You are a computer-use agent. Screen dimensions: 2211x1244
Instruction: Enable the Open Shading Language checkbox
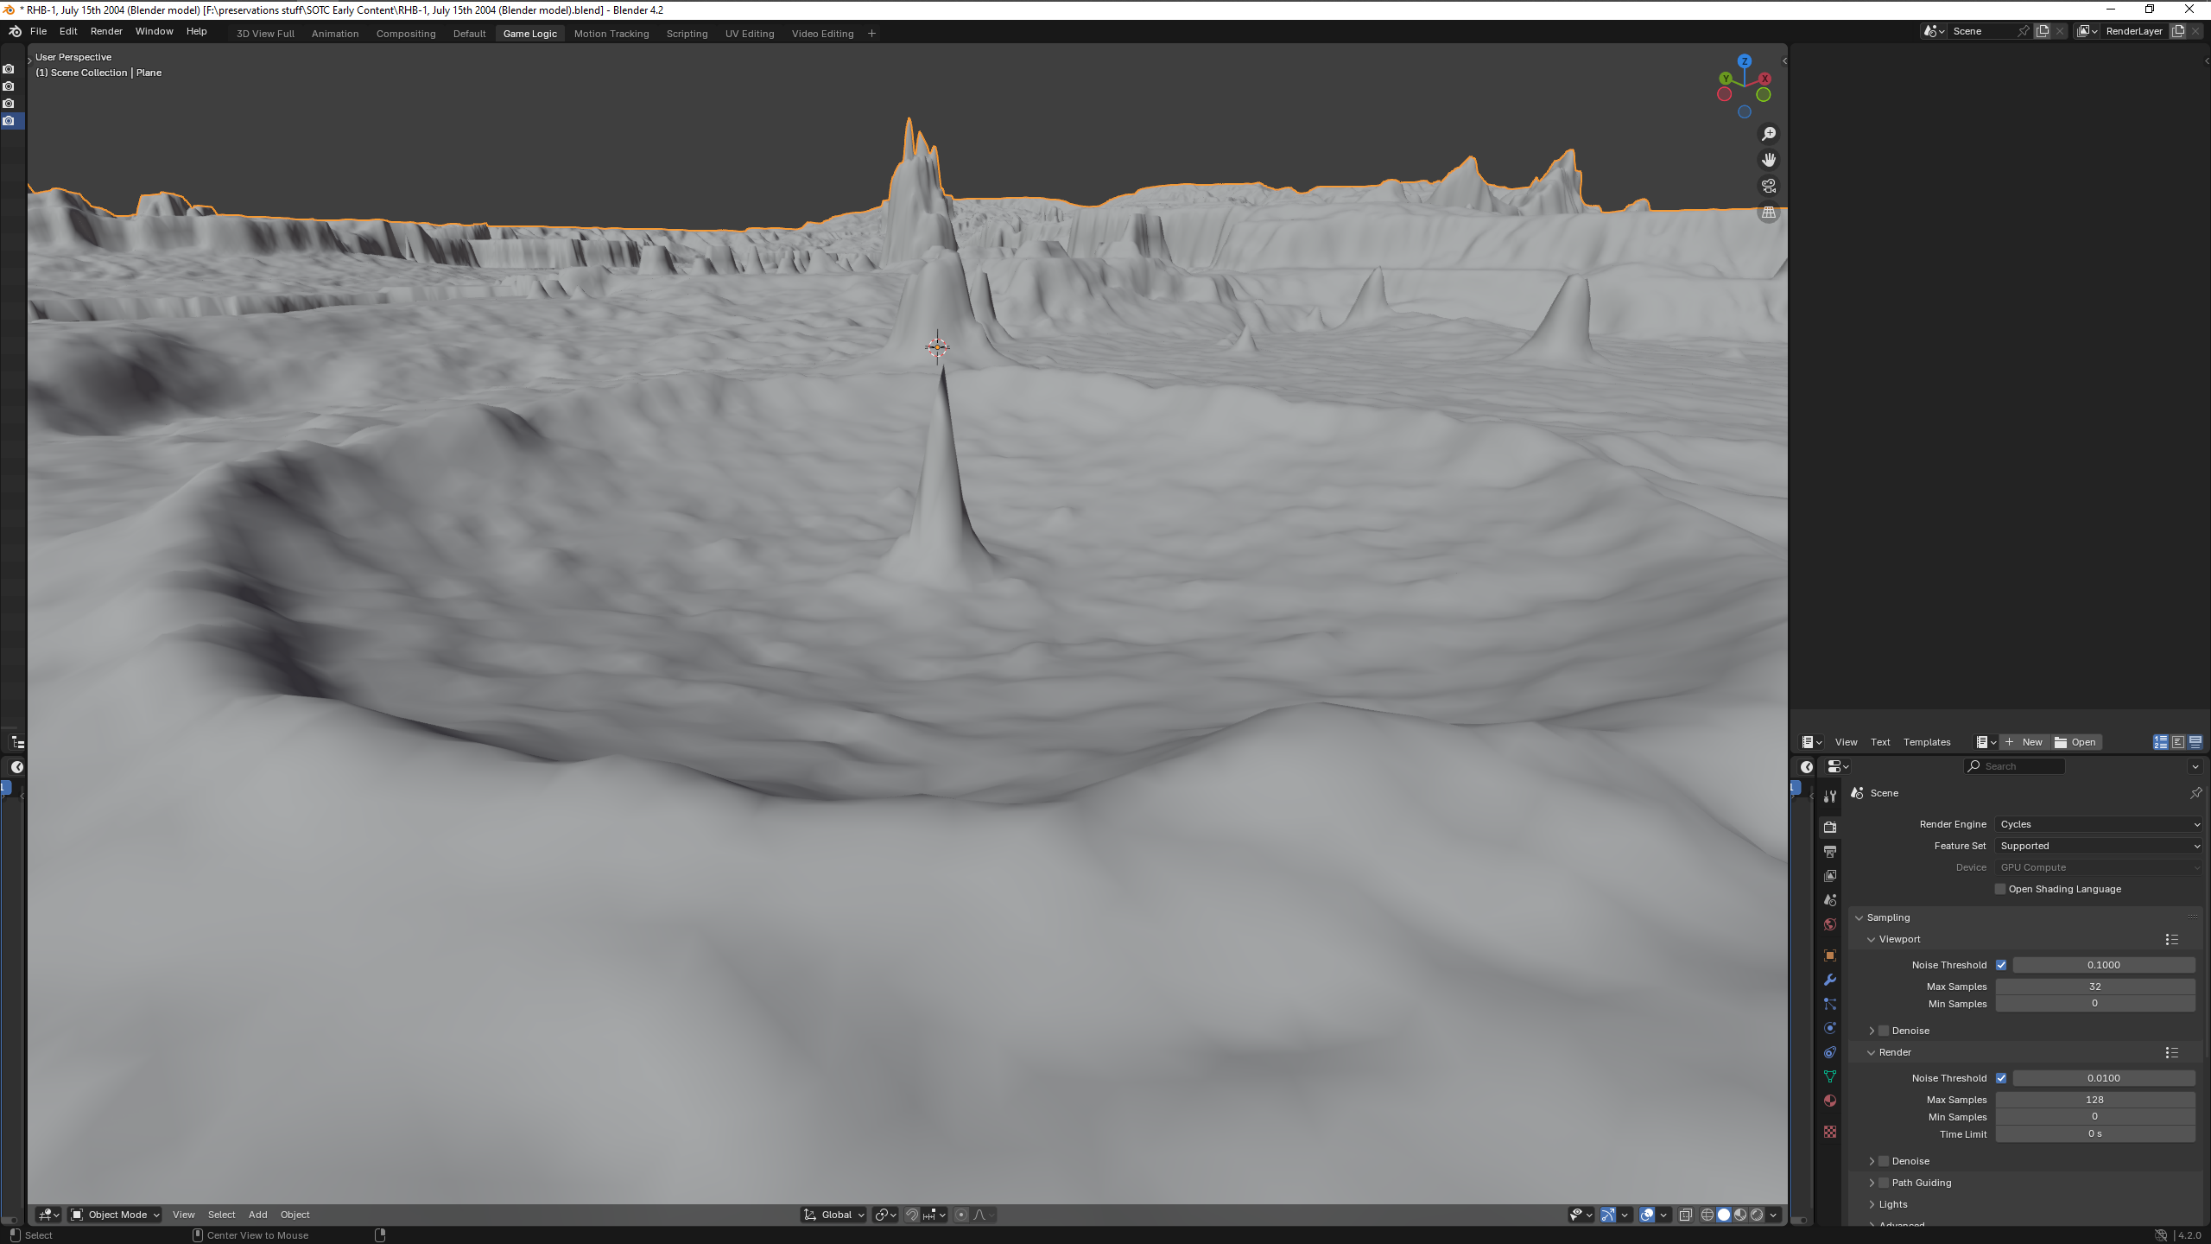[2000, 889]
